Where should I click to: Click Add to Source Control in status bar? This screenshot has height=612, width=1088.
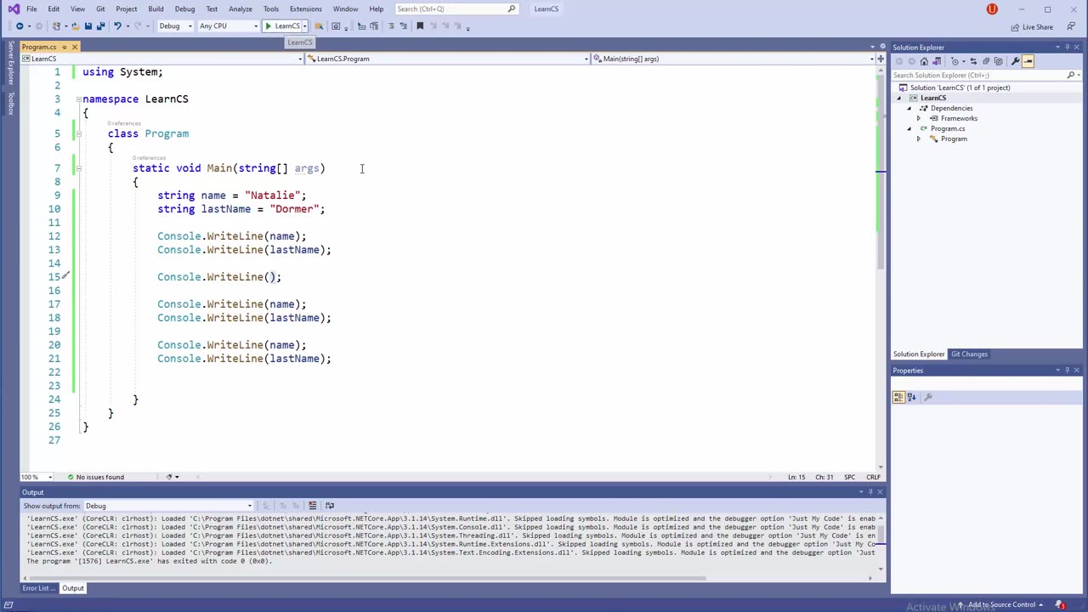(x=1000, y=605)
